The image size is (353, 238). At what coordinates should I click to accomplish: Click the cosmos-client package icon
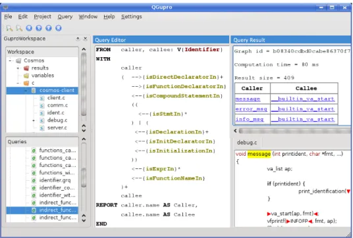pos(34,90)
